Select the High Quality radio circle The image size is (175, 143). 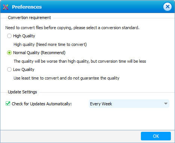click(x=9, y=36)
